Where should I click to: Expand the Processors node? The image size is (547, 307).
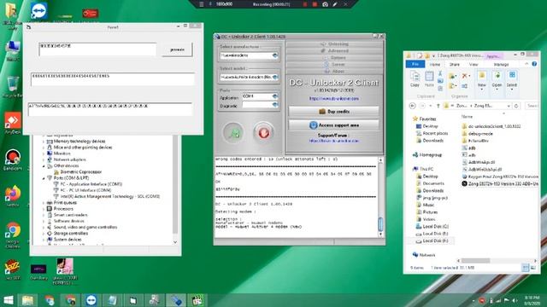pyautogui.click(x=44, y=209)
